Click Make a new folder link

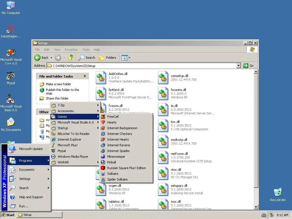point(58,84)
